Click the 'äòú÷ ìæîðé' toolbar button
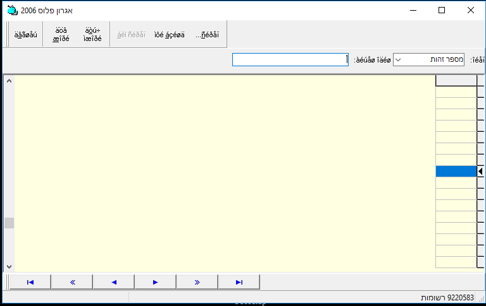486x306 pixels. 92,35
